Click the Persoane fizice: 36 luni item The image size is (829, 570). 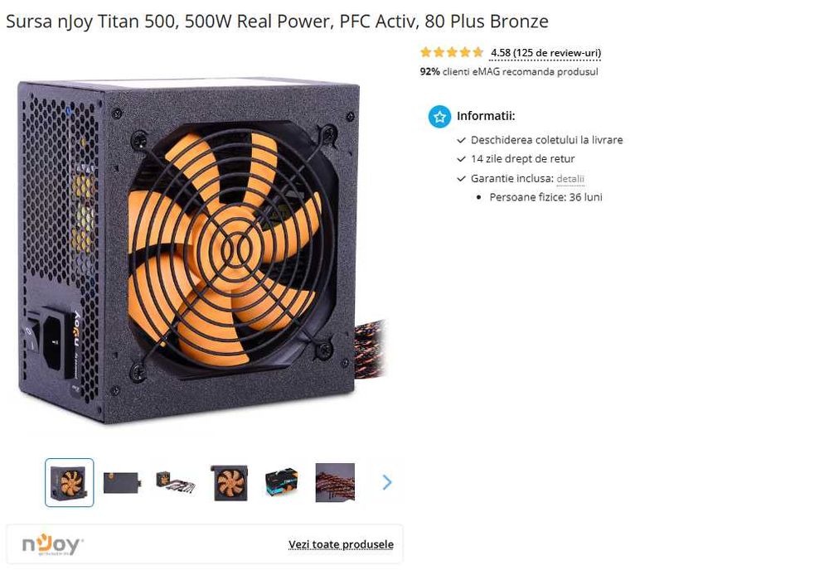(x=545, y=197)
